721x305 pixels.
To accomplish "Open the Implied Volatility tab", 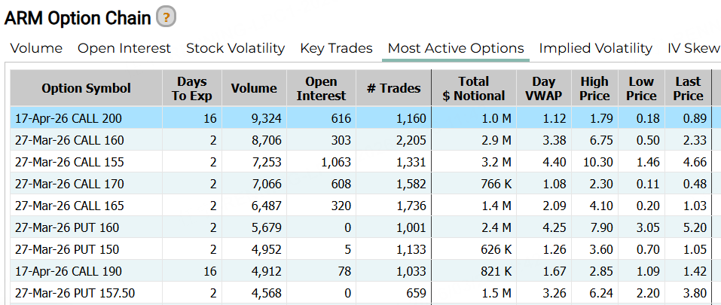I will pos(595,48).
